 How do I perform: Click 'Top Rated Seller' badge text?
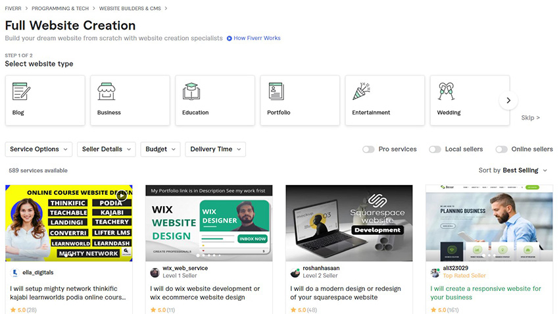[x=464, y=275]
